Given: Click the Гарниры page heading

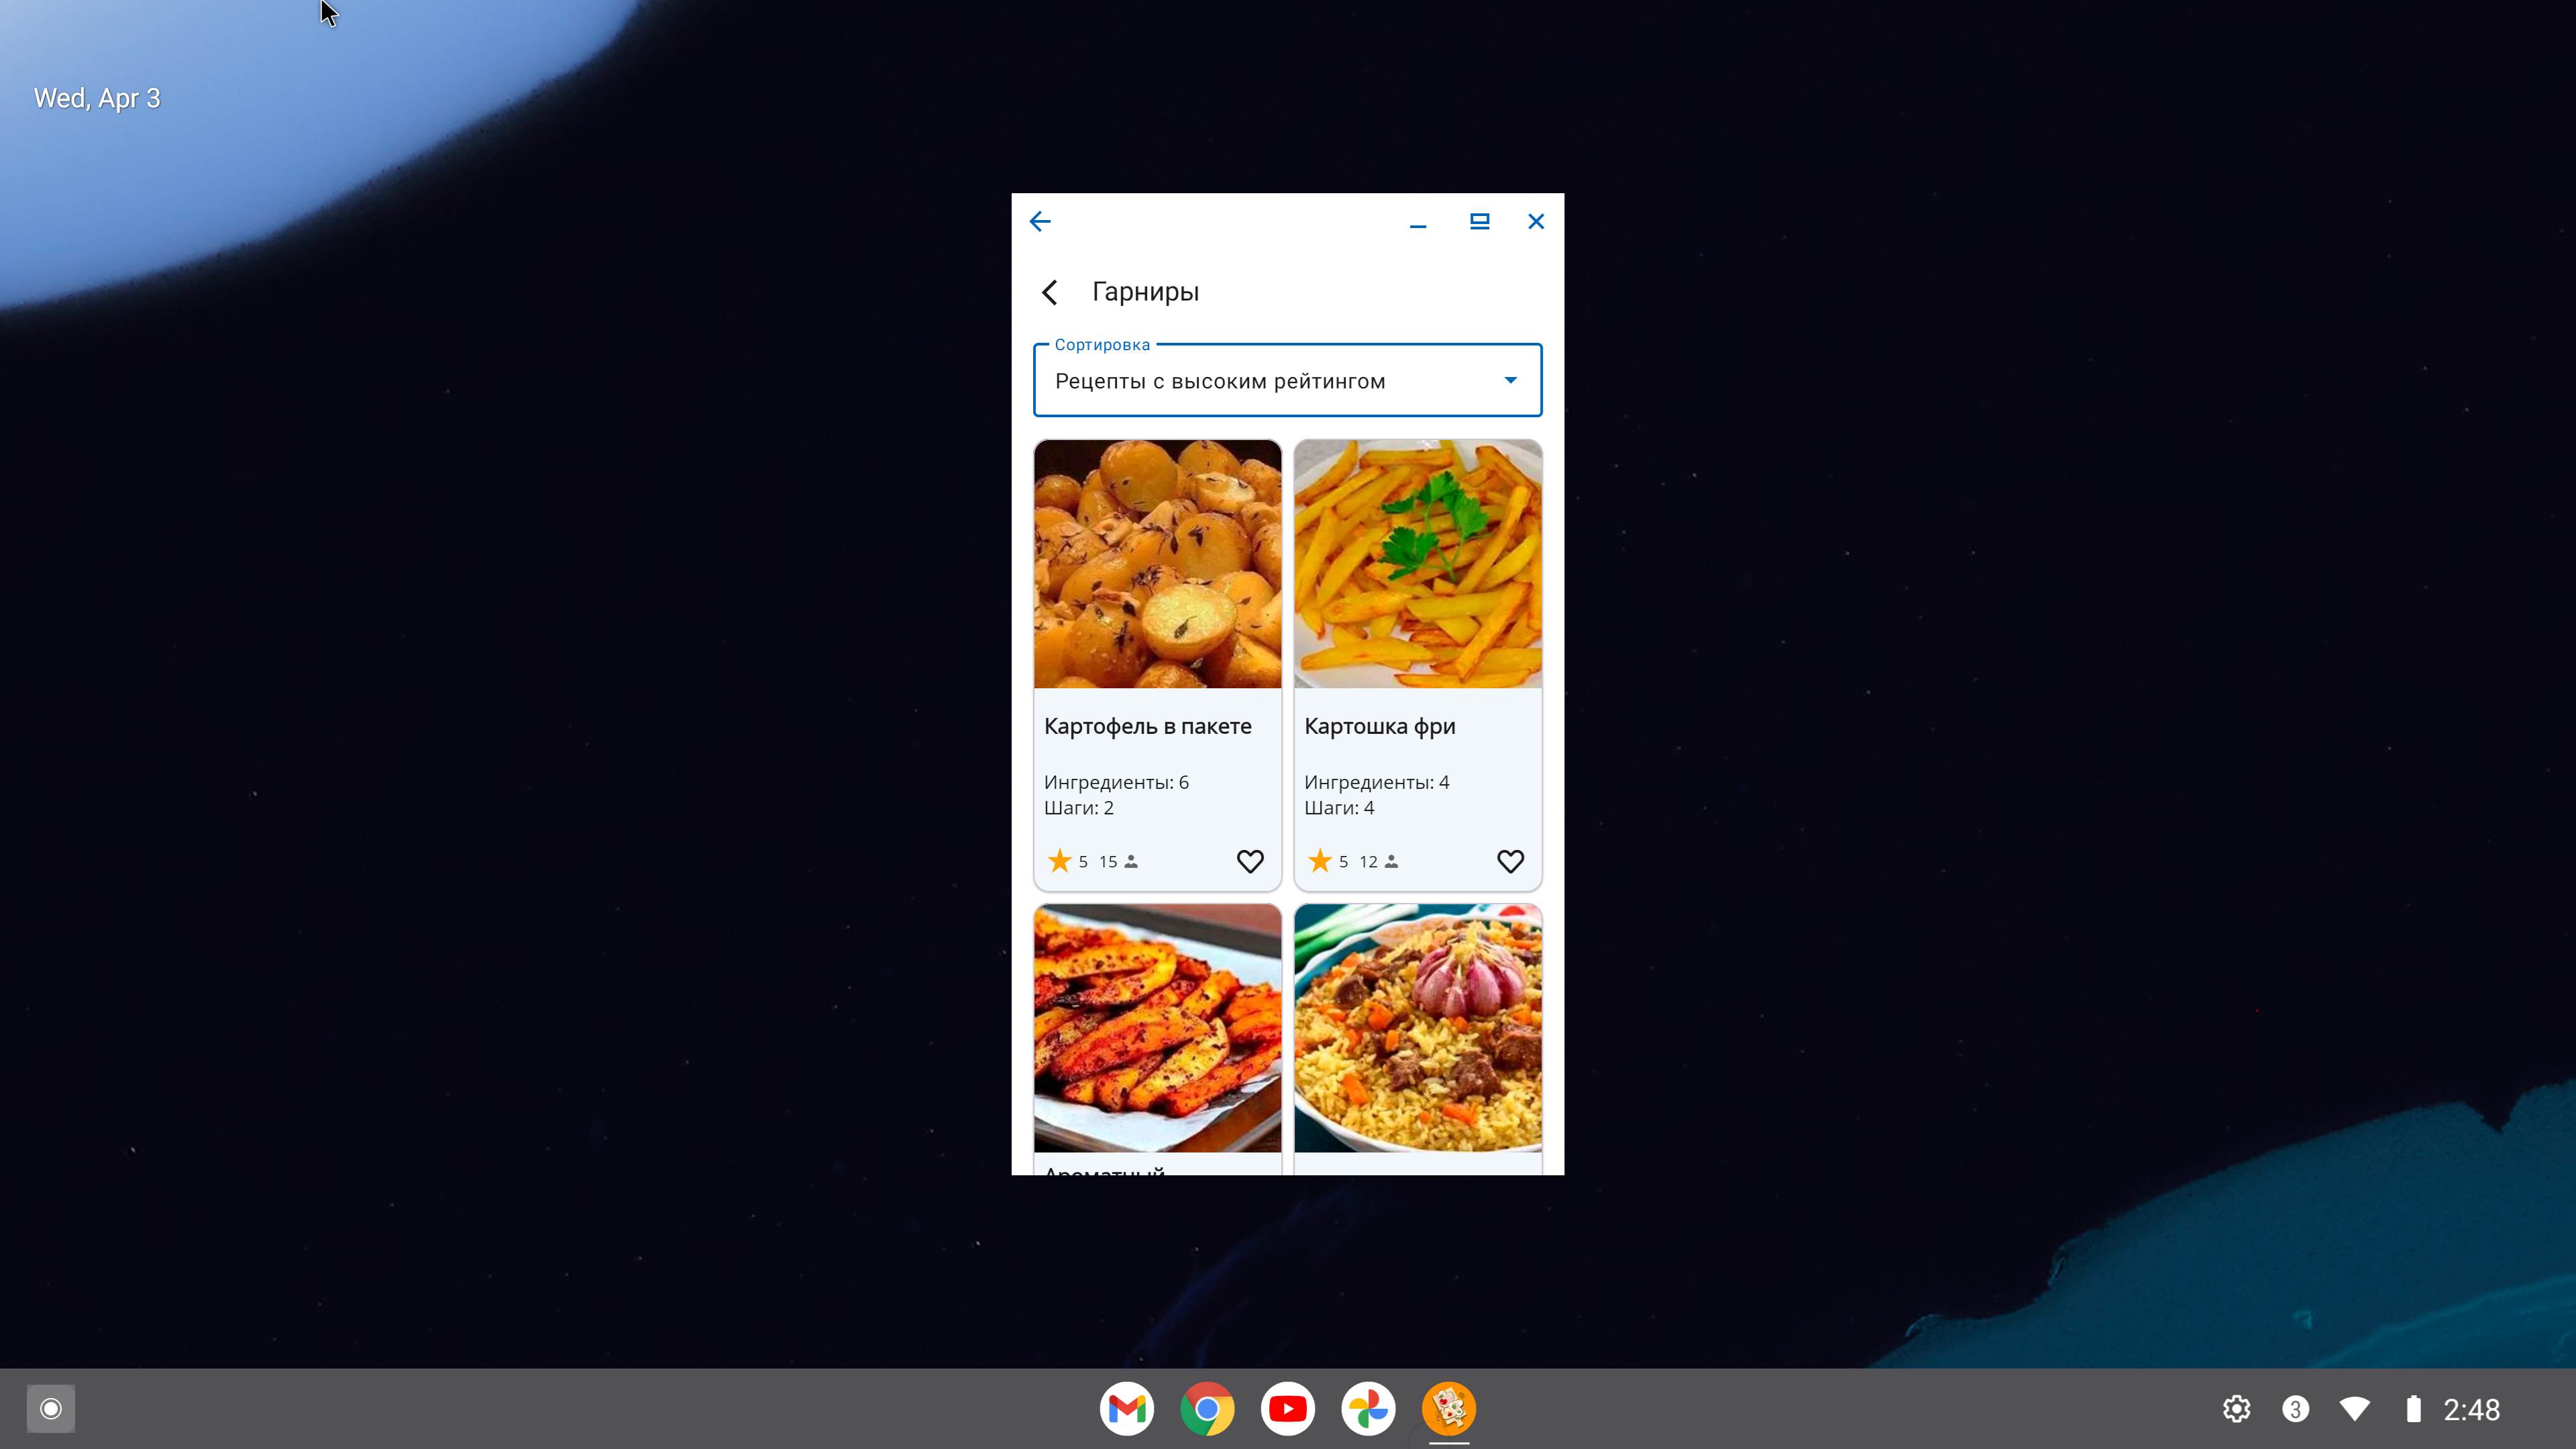Looking at the screenshot, I should tap(1145, 292).
